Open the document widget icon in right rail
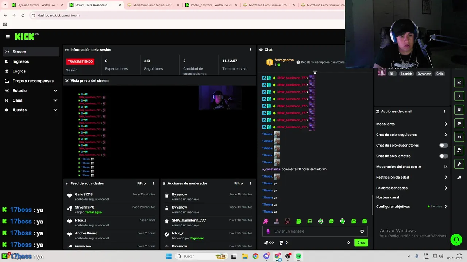Viewport: 467px width, 262px height. 459,110
